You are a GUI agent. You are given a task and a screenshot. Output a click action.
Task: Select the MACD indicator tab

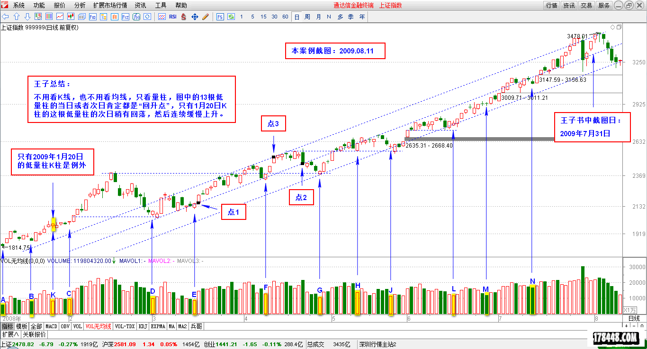51,326
